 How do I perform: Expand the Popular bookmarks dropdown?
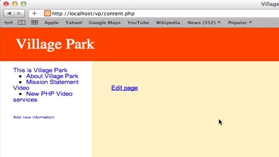click(x=240, y=23)
